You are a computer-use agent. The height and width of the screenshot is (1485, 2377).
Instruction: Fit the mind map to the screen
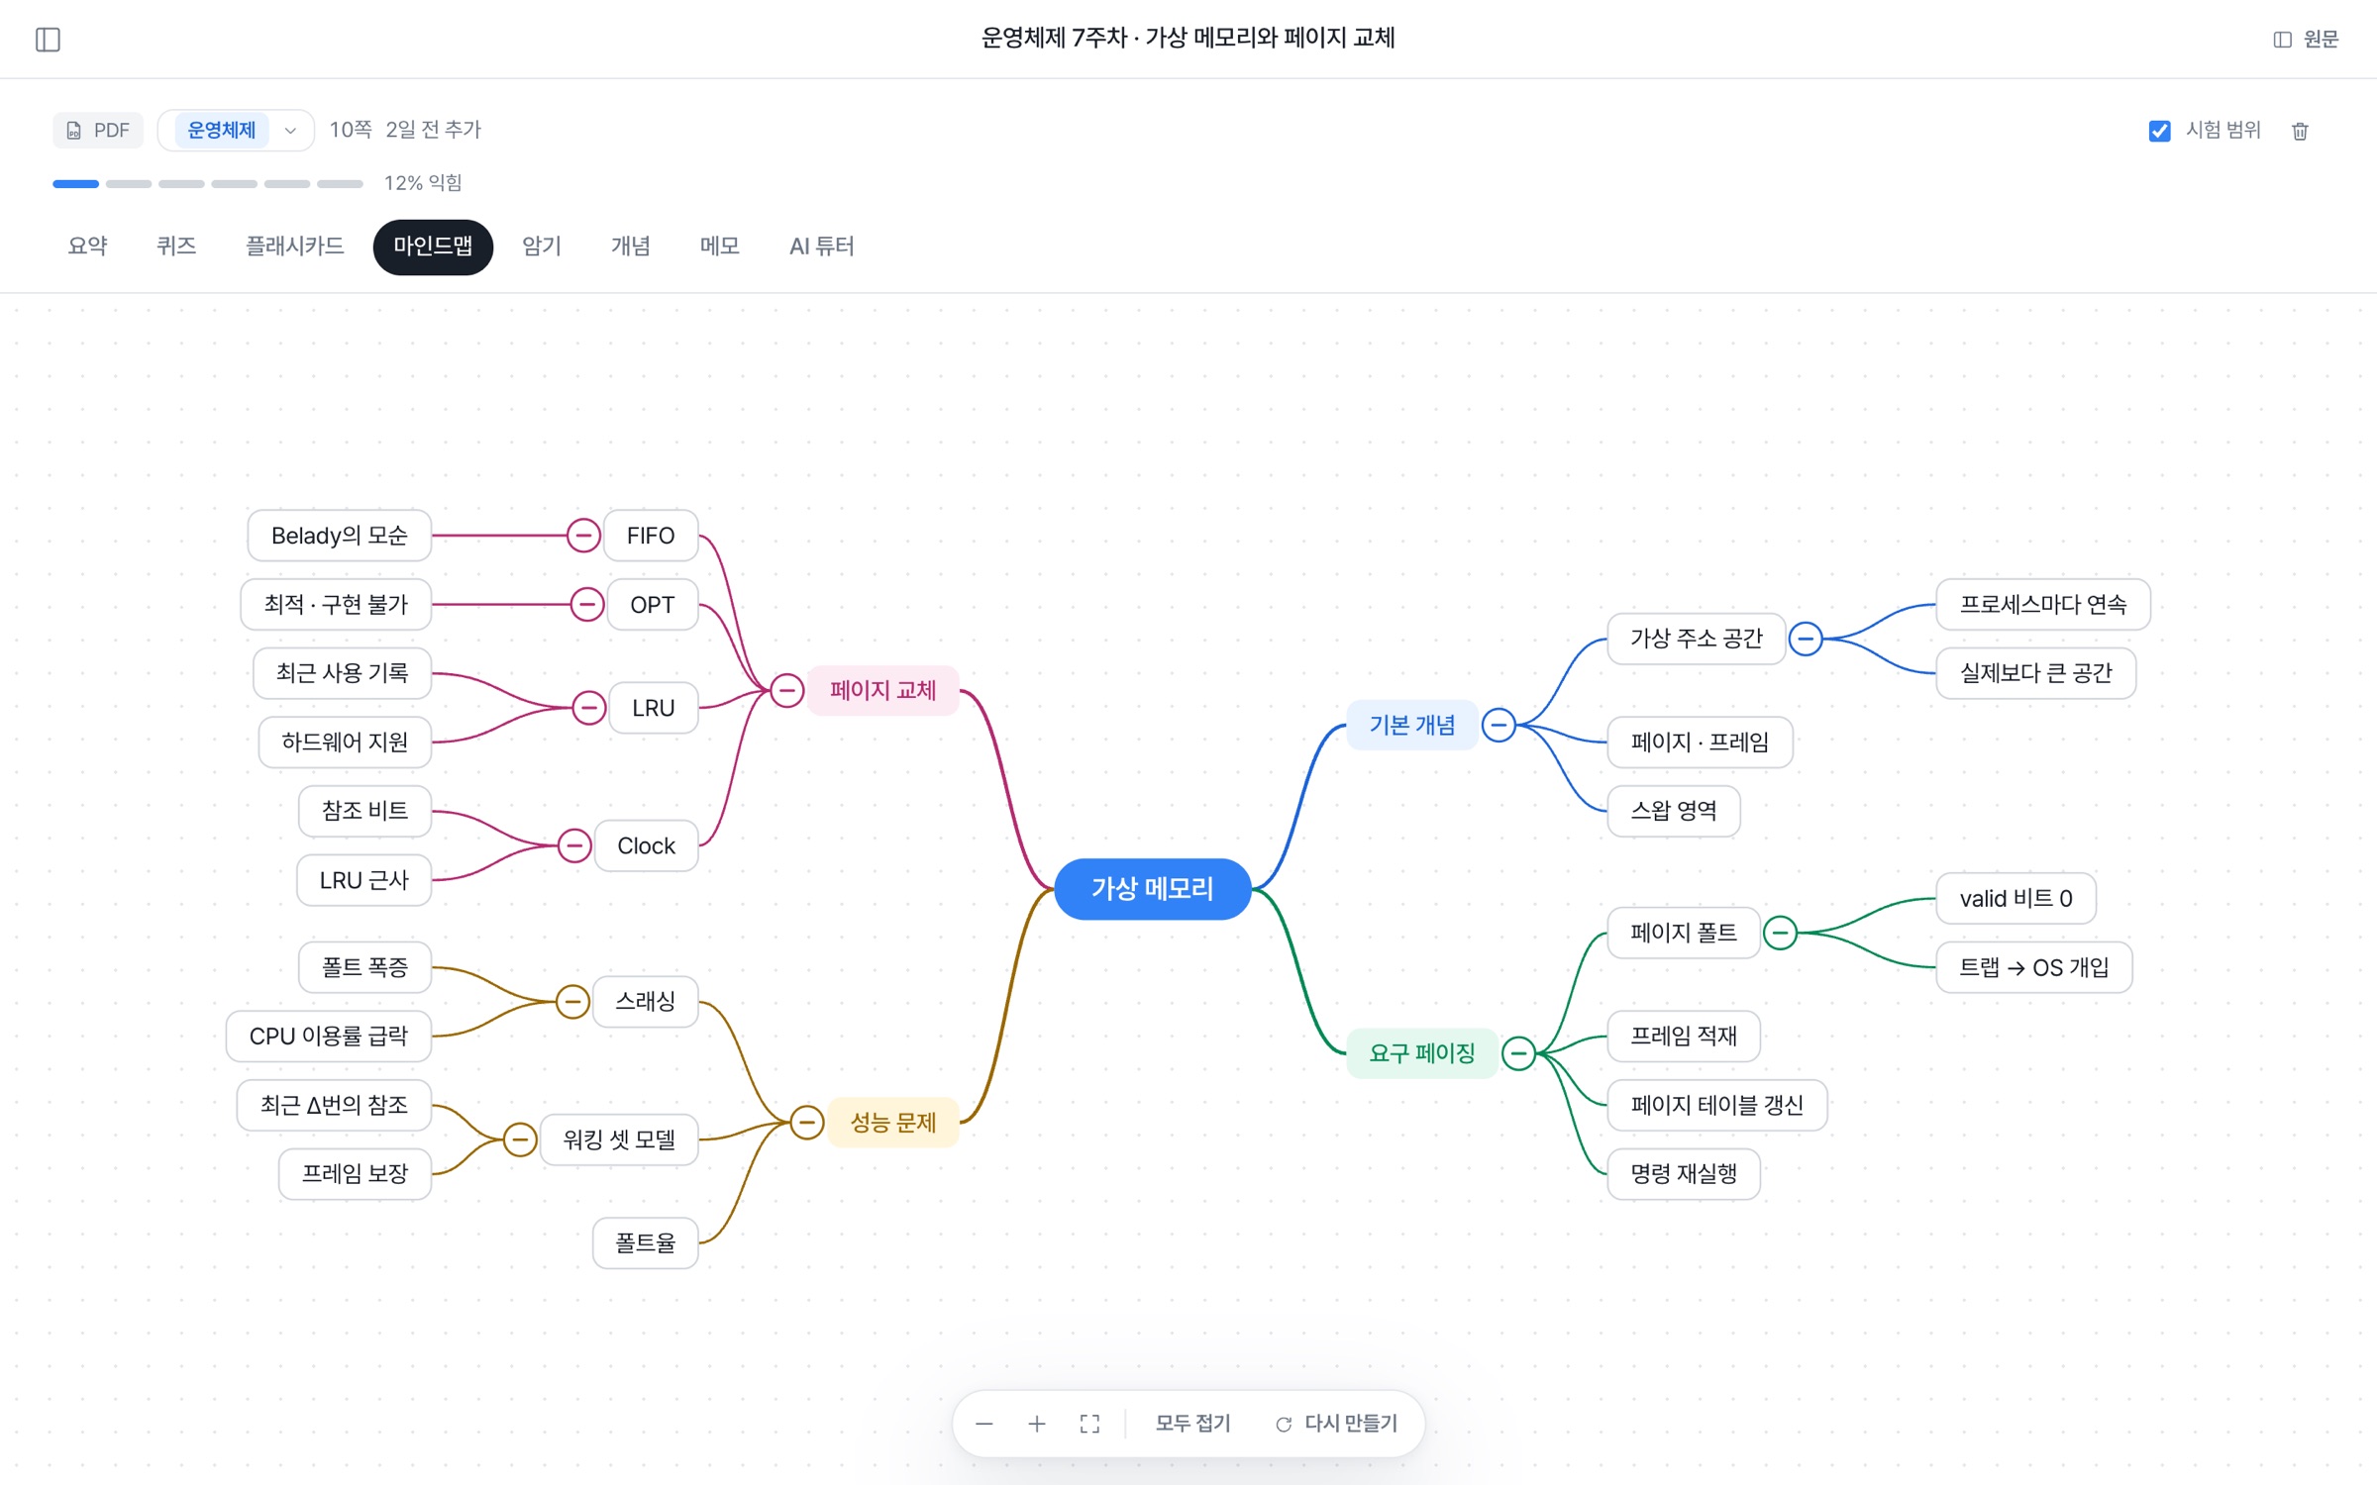pos(1089,1424)
